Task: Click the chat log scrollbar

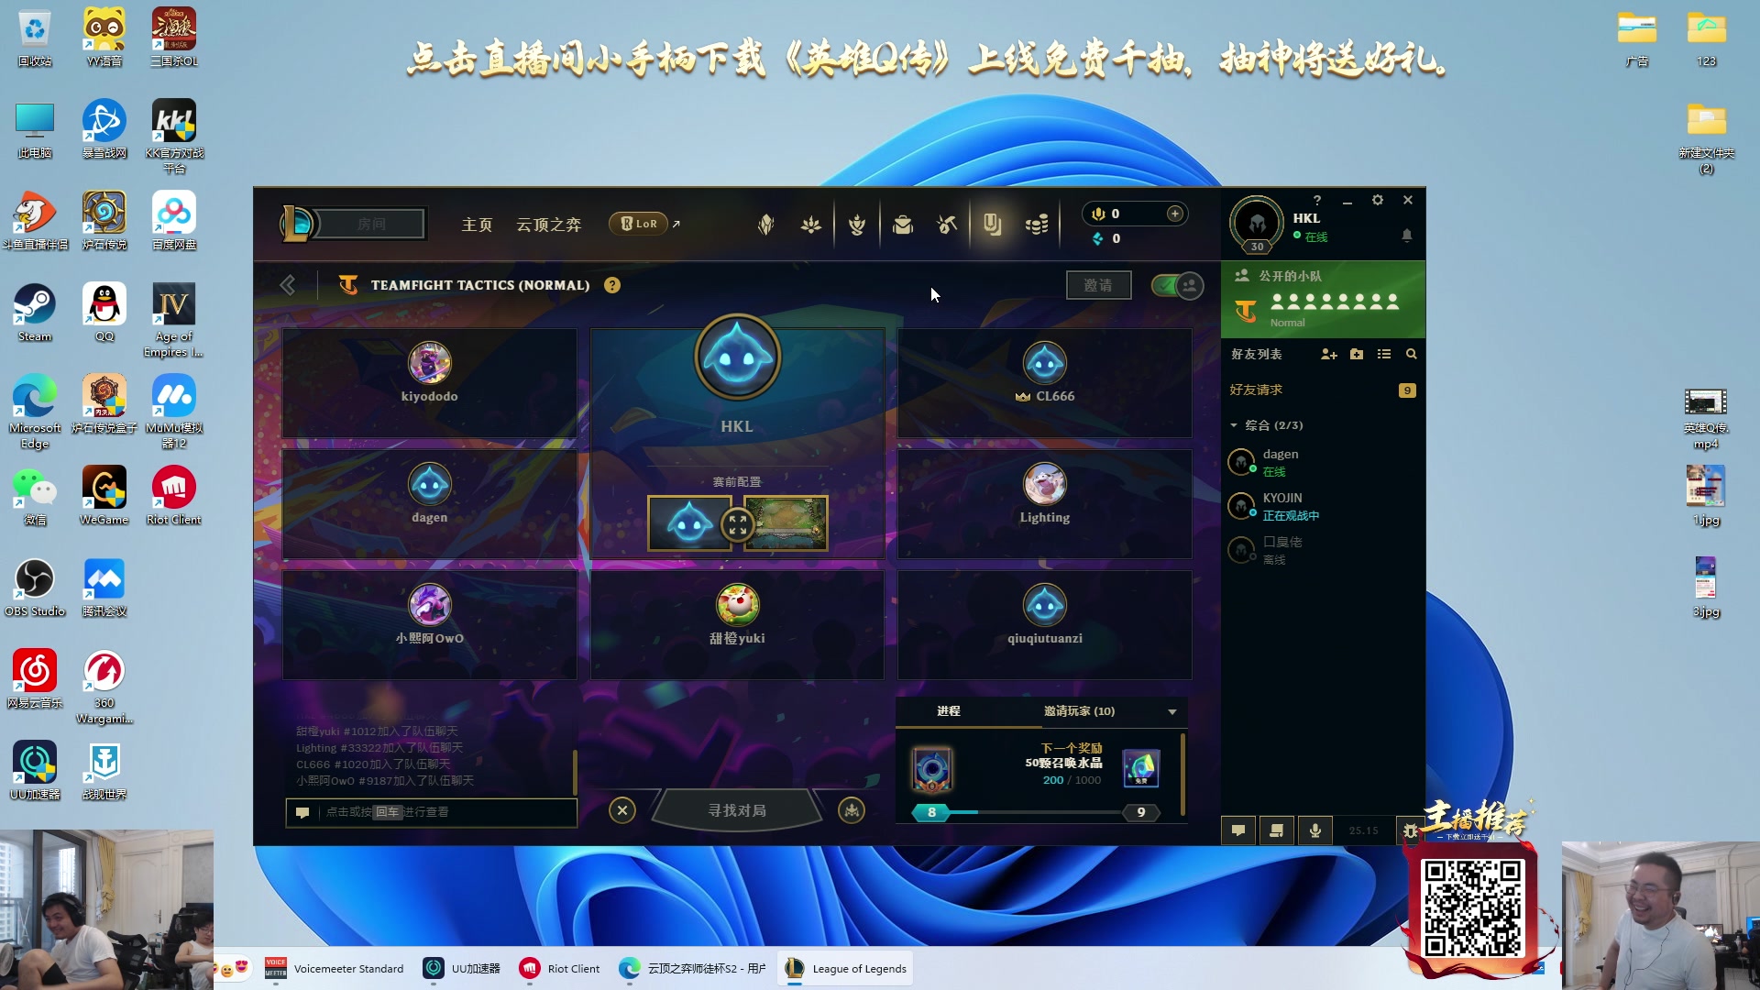Action: [x=575, y=772]
